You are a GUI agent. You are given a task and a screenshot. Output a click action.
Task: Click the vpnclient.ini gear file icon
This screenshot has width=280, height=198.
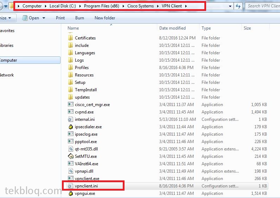71,186
